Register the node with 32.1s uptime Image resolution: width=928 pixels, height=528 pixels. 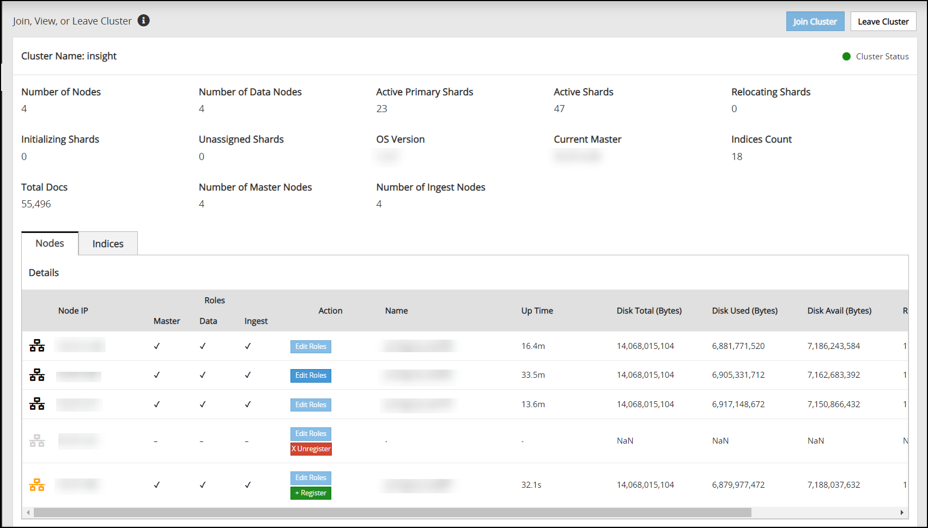tap(311, 493)
